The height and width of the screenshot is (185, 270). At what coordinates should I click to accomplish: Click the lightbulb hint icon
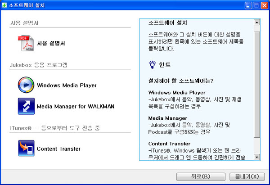152,65
